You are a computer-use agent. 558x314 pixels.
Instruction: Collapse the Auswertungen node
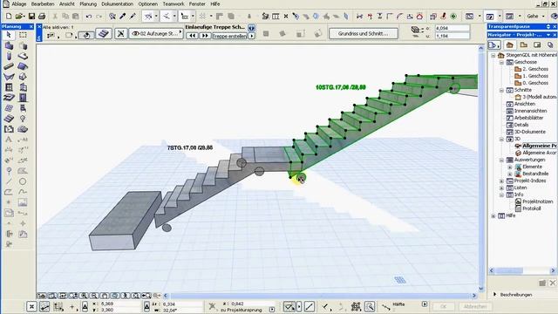(502, 160)
